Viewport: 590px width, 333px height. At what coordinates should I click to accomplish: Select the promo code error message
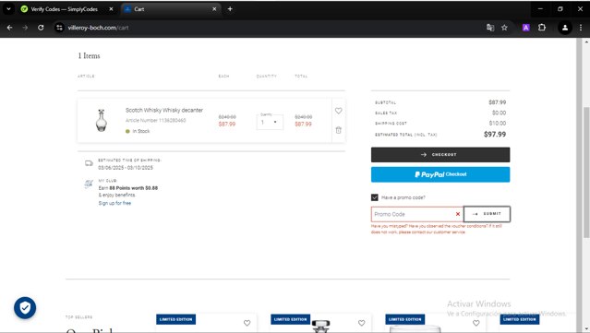tap(437, 229)
